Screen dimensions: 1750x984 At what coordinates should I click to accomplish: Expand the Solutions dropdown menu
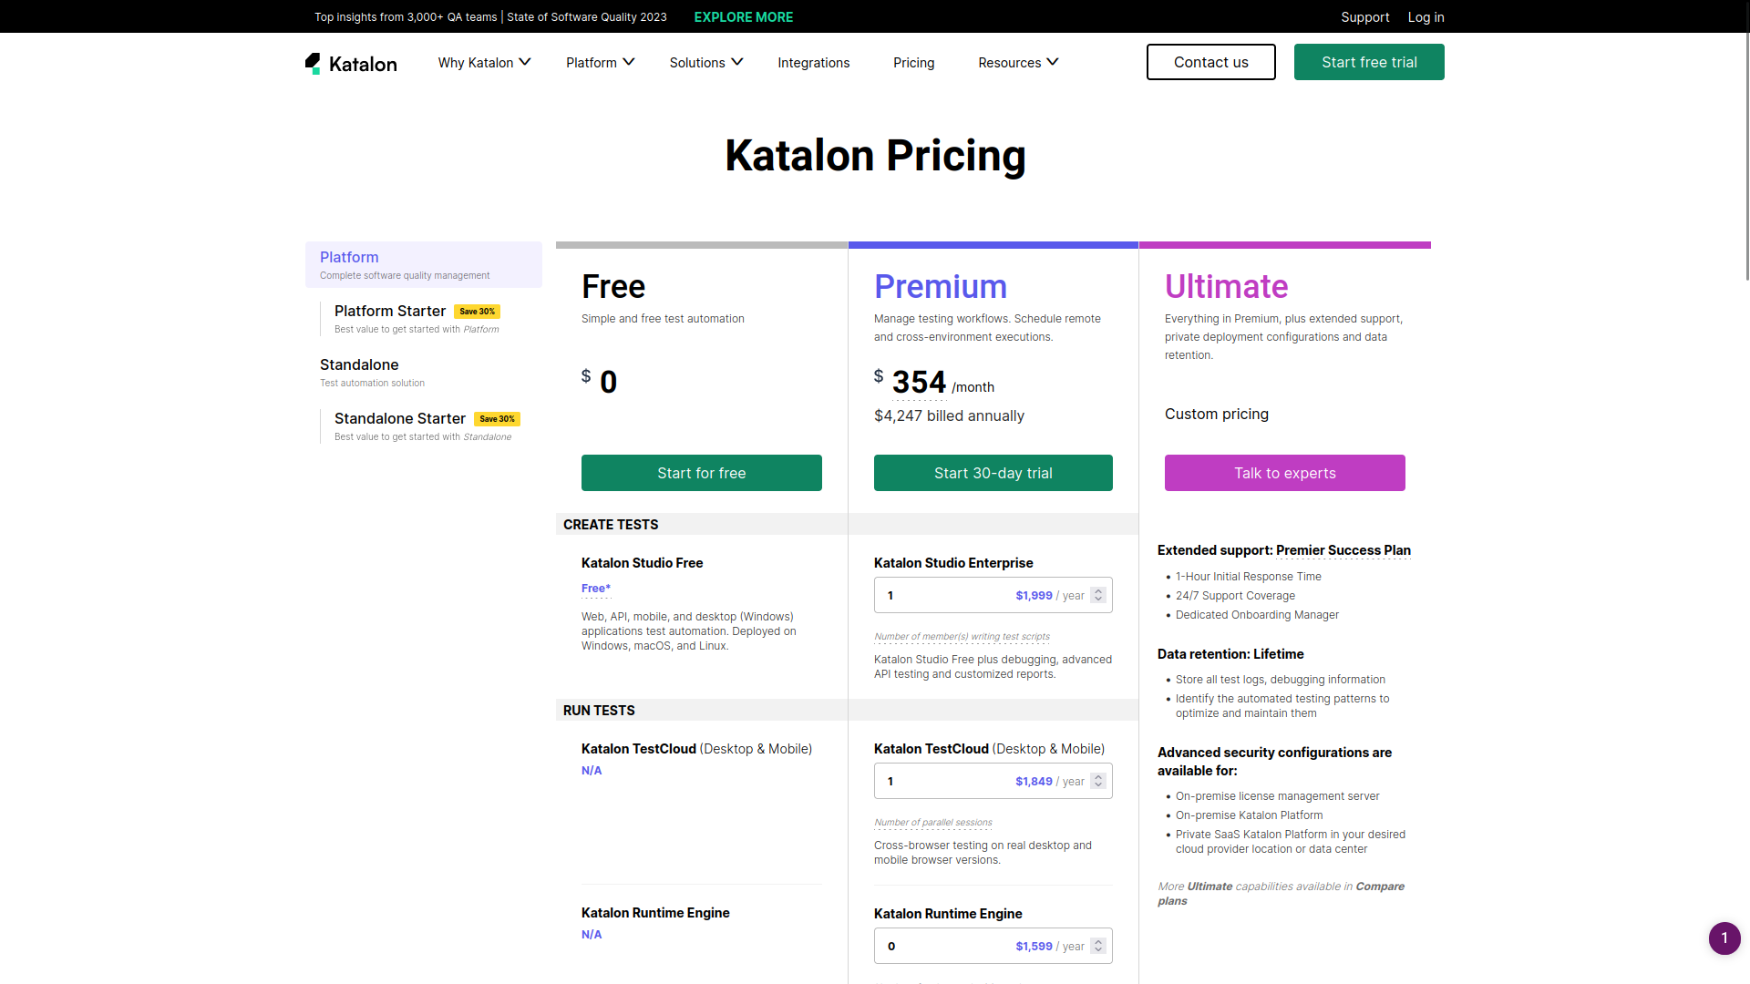tap(705, 62)
